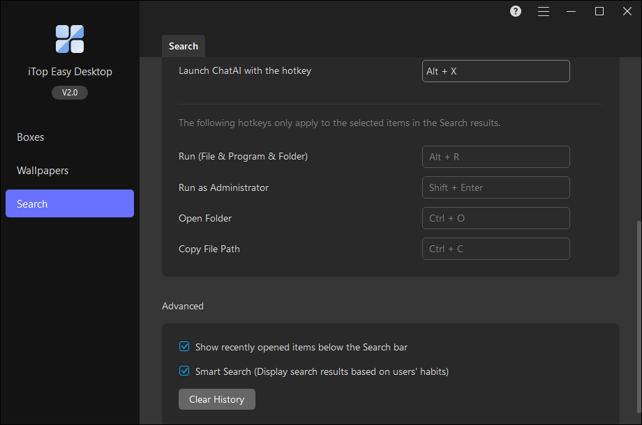Uncheck Show recently opened items checkbox
This screenshot has width=642, height=425.
click(184, 347)
